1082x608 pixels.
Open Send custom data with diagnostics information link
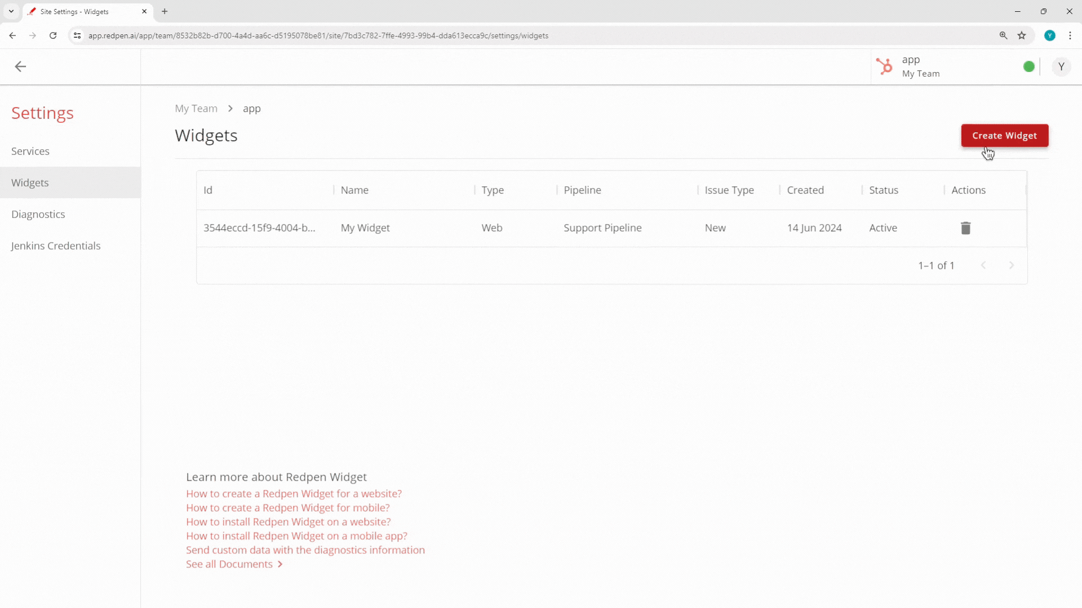(x=305, y=550)
